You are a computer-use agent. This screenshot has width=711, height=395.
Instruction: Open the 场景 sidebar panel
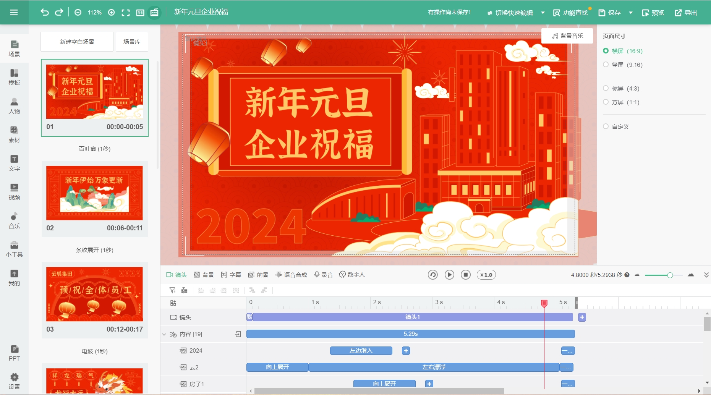pos(14,49)
